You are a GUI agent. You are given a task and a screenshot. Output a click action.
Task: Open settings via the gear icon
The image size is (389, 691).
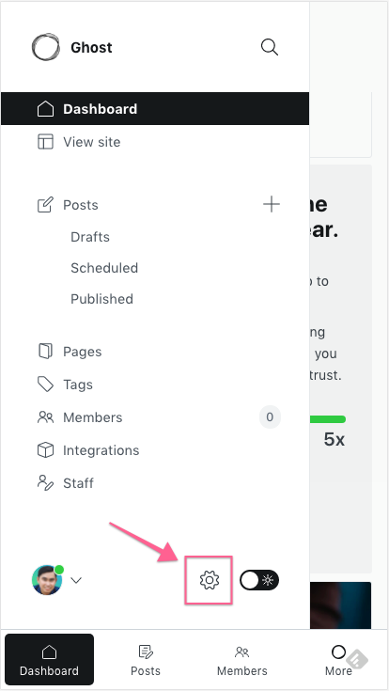pyautogui.click(x=210, y=580)
